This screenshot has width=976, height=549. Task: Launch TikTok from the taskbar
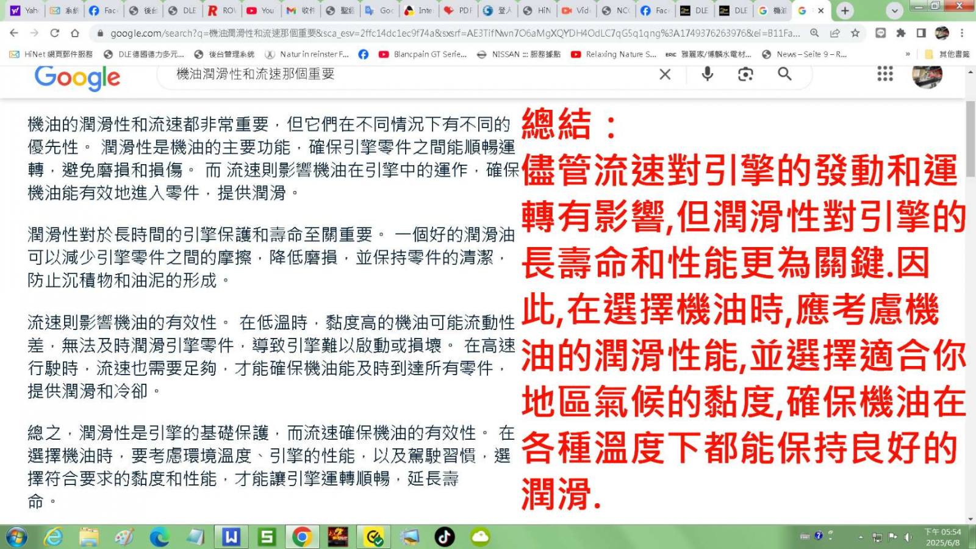[x=444, y=537]
